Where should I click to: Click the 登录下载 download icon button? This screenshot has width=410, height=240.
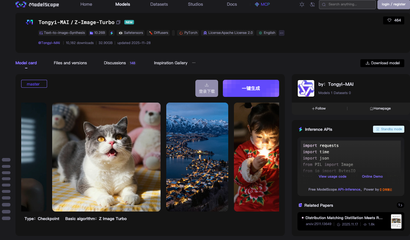point(207,88)
